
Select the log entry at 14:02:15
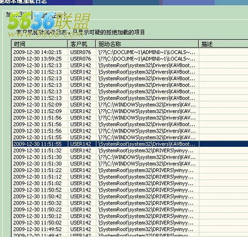point(130,52)
